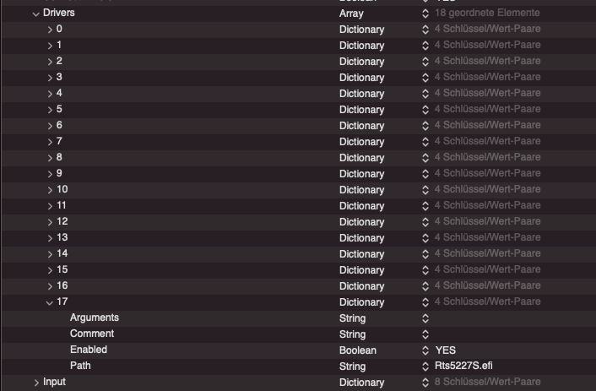Select the Comment key row
The width and height of the screenshot is (596, 391).
click(x=92, y=334)
